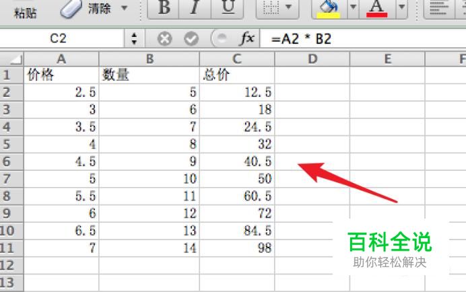Click the formula bar showing =A2 * B2

pos(362,38)
